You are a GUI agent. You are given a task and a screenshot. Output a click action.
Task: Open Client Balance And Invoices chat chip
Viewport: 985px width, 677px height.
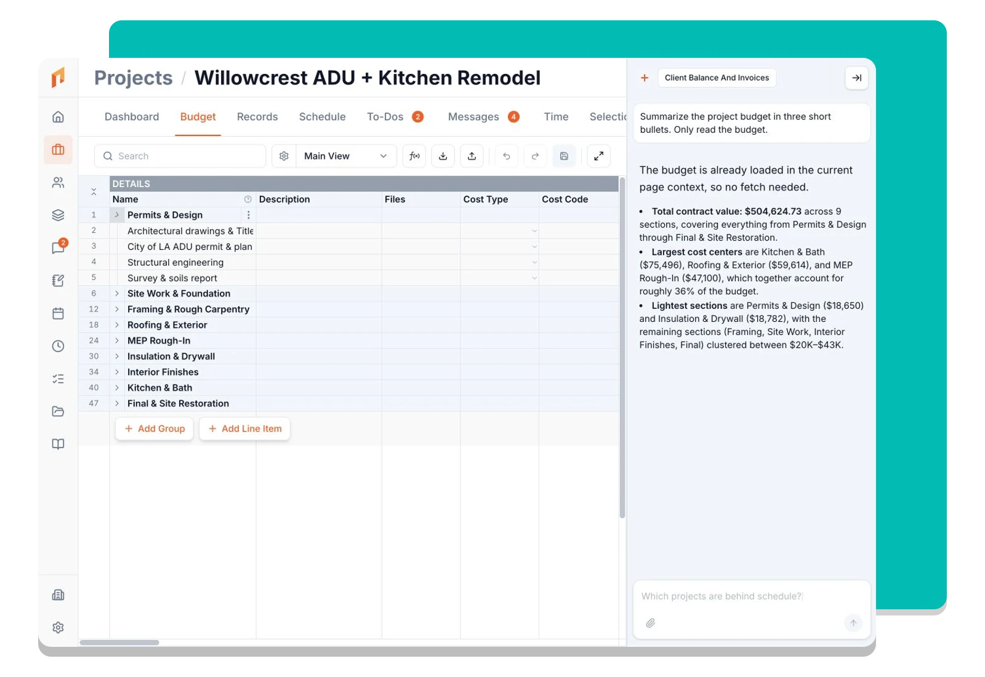(x=717, y=78)
